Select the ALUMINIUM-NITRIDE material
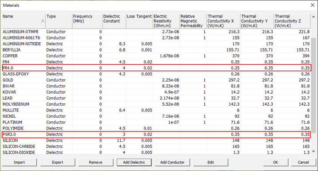Viewport: 318px width, 171px height. click(x=156, y=44)
